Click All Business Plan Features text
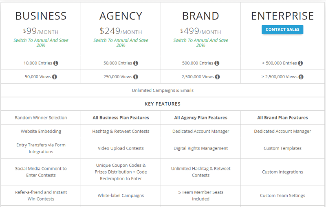Screen dimensions: 326x207 click(121, 118)
